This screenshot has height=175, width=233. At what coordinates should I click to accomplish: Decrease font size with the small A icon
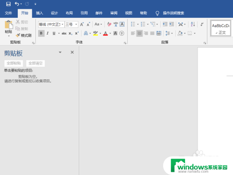(x=89, y=24)
